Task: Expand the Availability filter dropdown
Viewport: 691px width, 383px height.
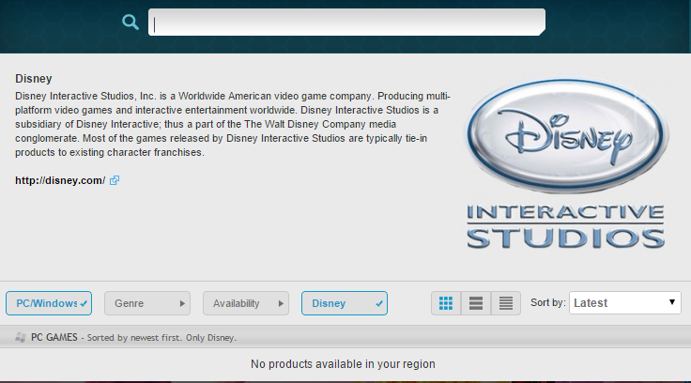Action: tap(246, 303)
